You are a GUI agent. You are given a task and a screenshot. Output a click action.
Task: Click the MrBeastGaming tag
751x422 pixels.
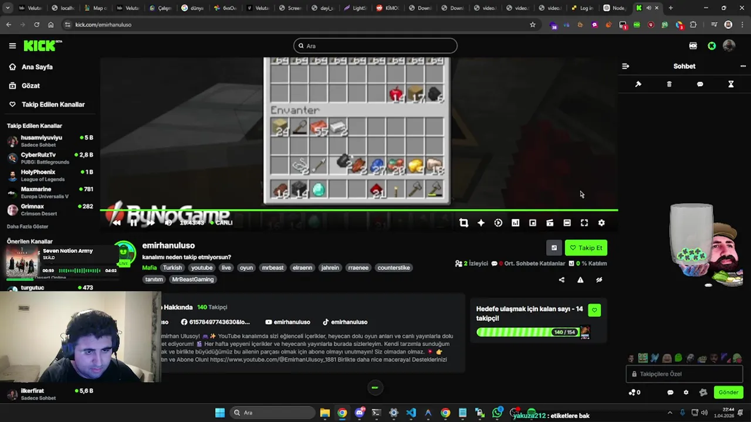coord(193,280)
